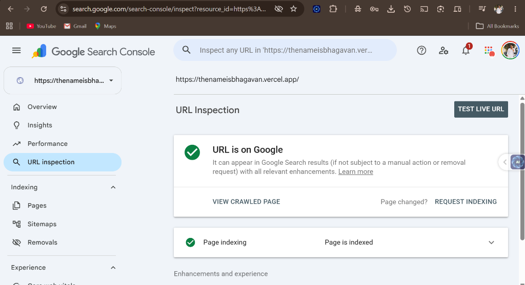Open the Maps bookmark
This screenshot has width=525, height=285.
105,26
